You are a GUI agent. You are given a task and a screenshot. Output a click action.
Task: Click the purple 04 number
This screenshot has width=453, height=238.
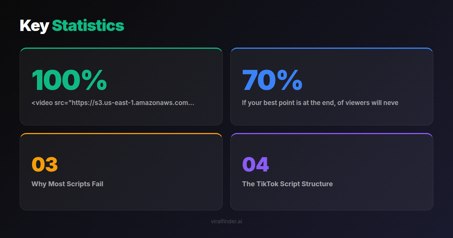point(255,164)
